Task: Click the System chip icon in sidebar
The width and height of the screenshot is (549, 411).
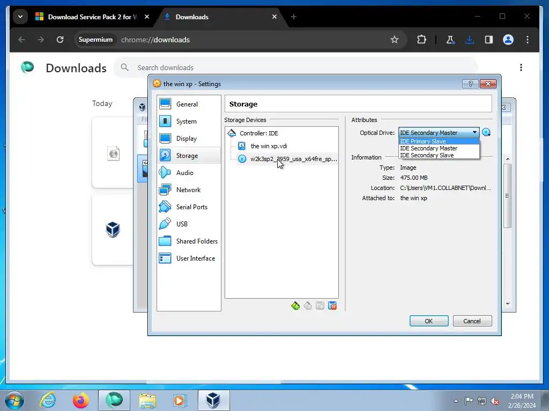Action: click(165, 121)
